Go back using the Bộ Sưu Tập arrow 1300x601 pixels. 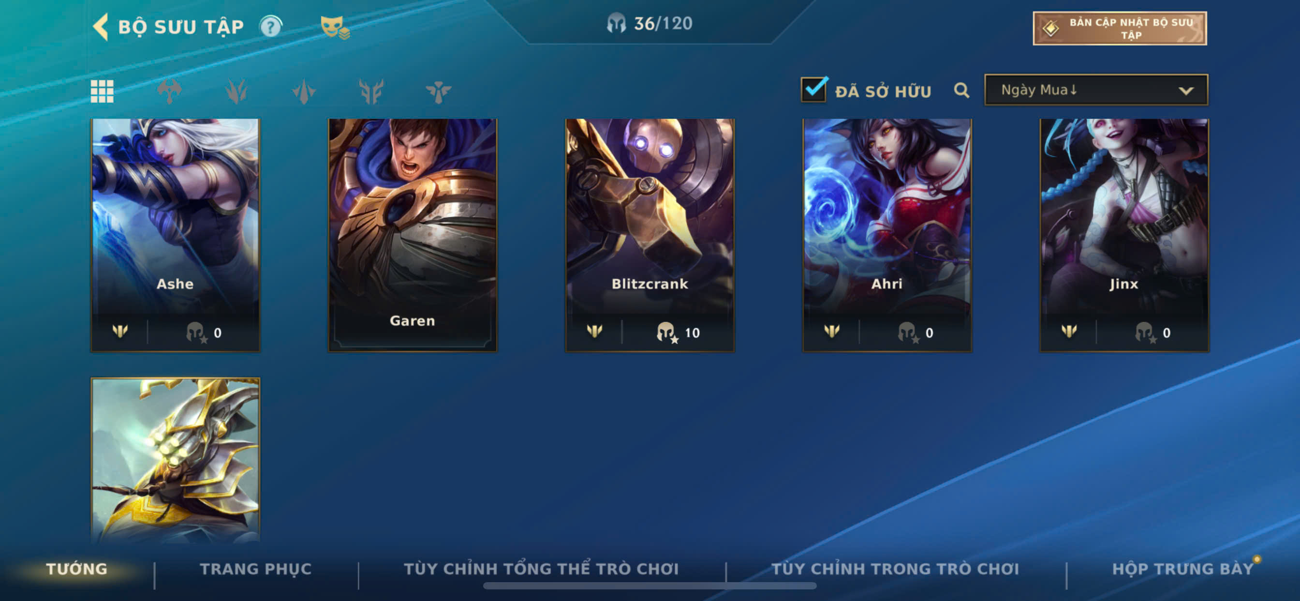point(101,26)
